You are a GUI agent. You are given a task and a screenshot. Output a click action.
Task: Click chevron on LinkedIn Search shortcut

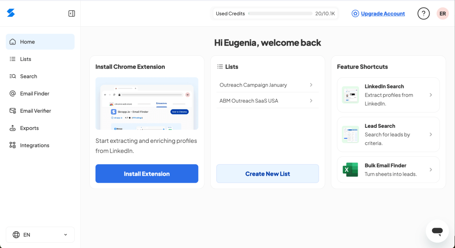(431, 95)
